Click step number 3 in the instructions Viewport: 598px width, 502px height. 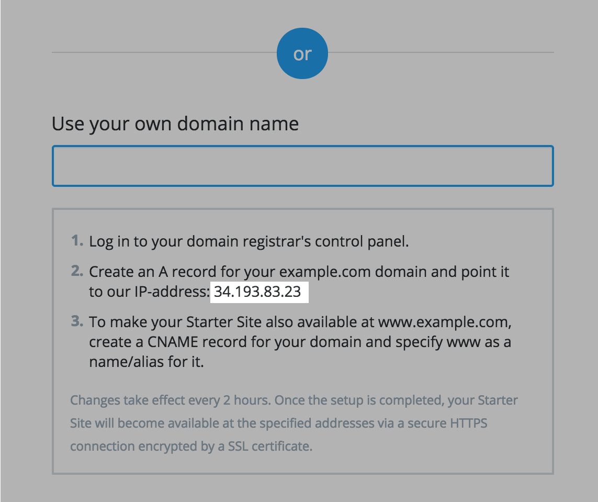[x=77, y=322]
